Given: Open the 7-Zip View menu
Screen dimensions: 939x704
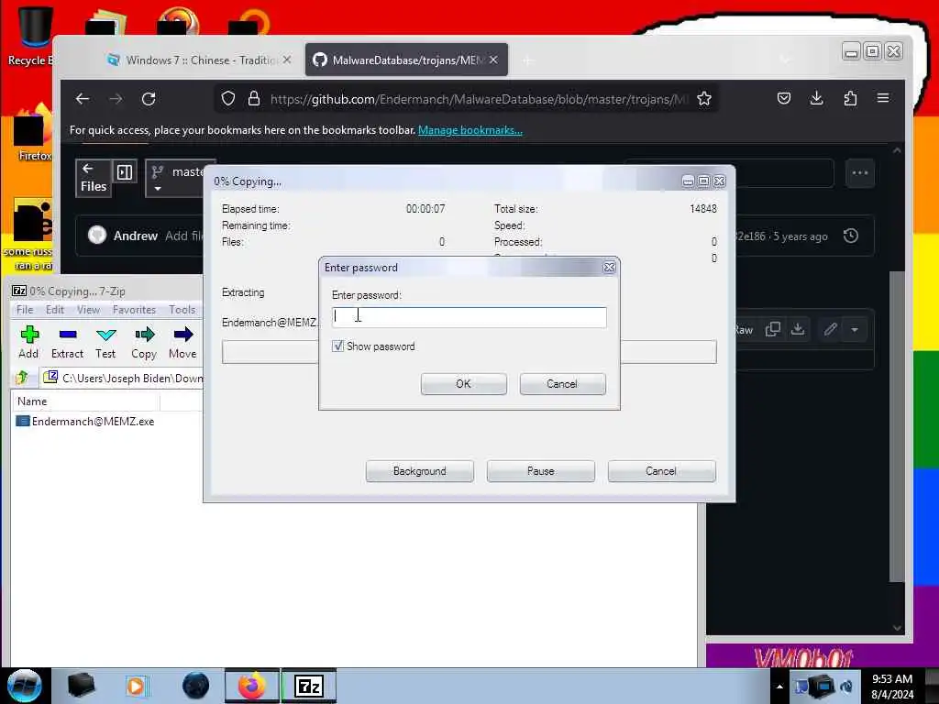Looking at the screenshot, I should click(88, 310).
